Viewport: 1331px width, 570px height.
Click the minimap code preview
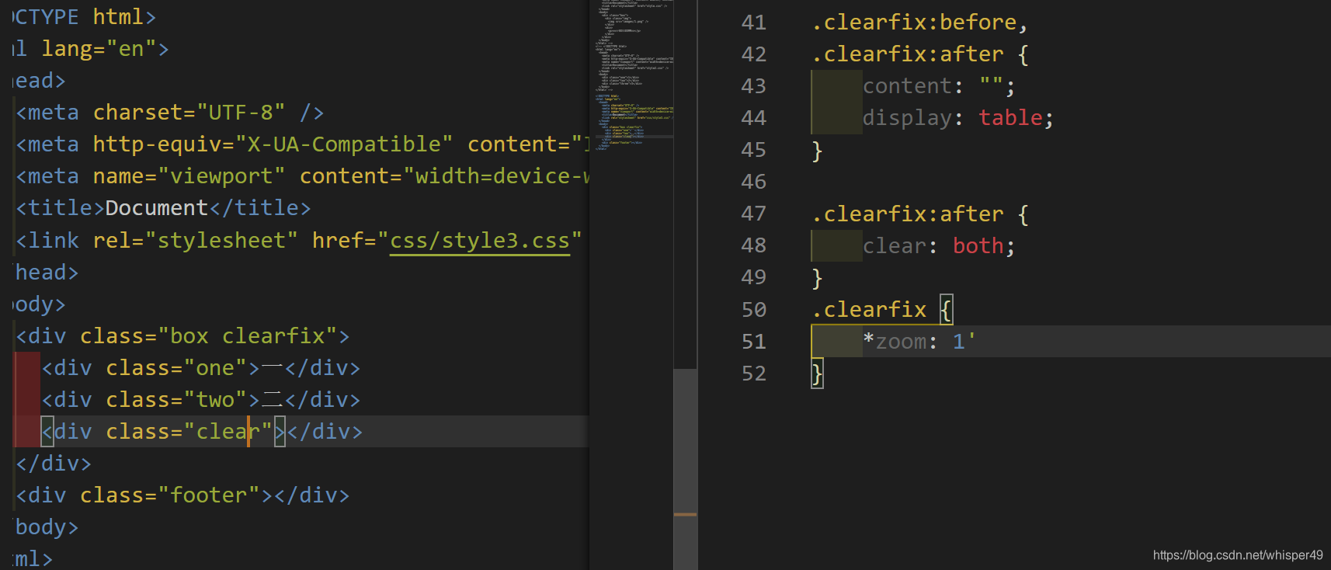pos(634,75)
